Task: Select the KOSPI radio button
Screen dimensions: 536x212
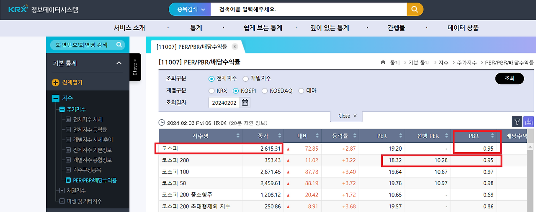Action: click(x=236, y=91)
